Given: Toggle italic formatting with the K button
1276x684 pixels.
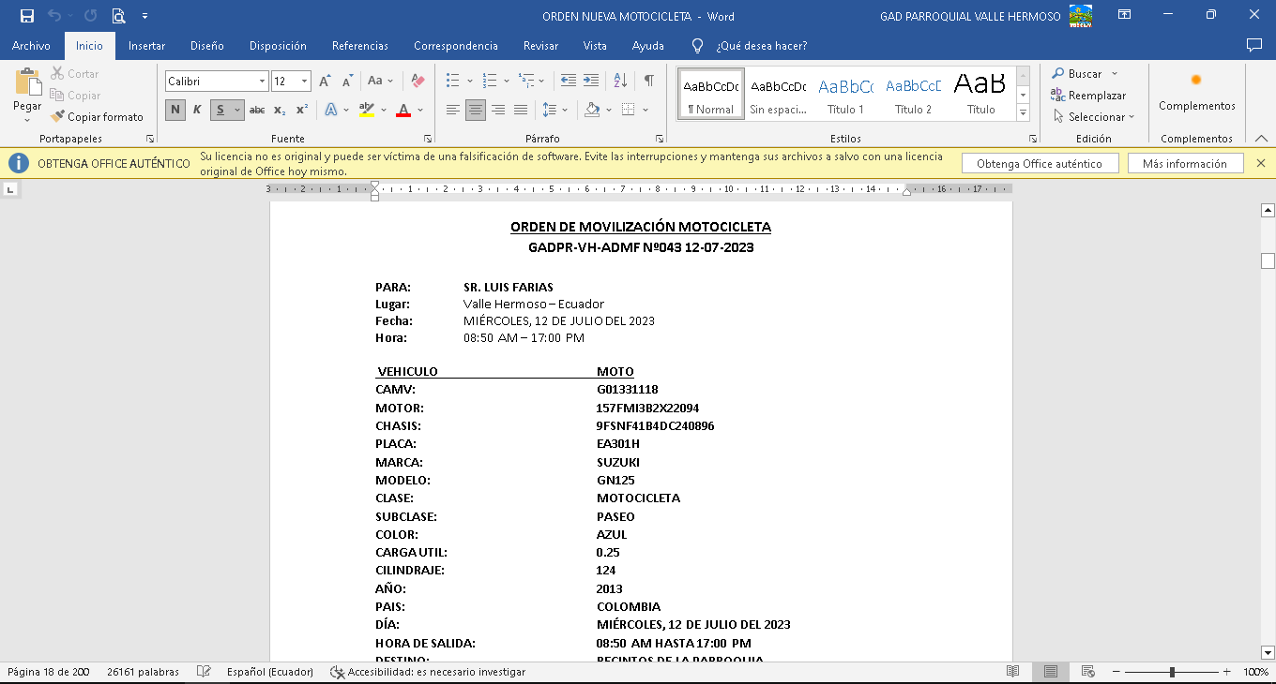Looking at the screenshot, I should (197, 110).
